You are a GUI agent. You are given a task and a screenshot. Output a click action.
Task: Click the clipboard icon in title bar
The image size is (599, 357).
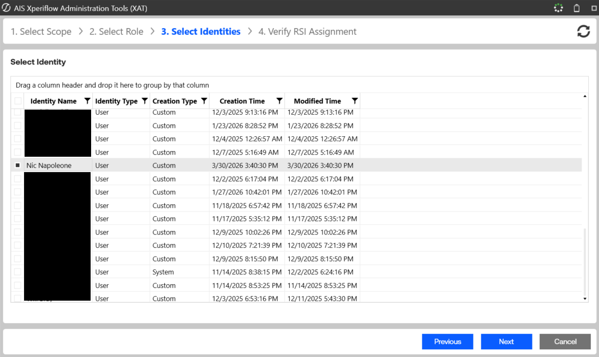(576, 8)
